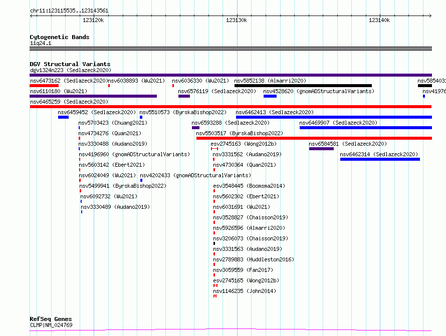Viewport: 446px width, 336px height.
Task: Click the dgv1324n223 (Sedlazeck2020) variant label
Action: click(71, 70)
